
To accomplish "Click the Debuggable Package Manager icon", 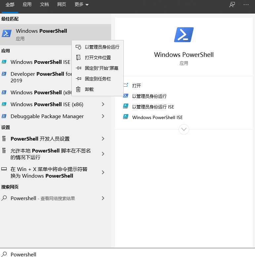I will tap(4, 116).
